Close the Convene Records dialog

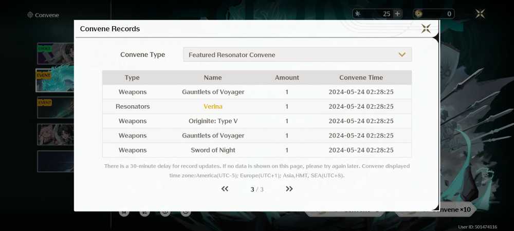(x=426, y=28)
